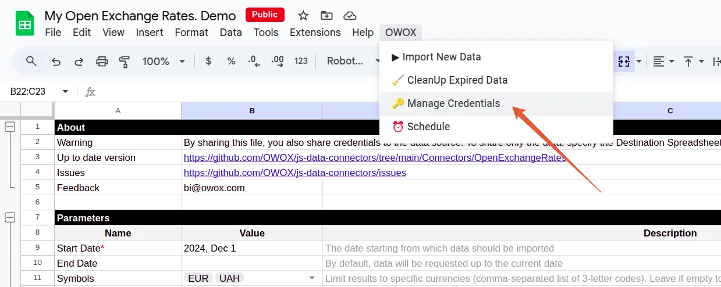Open the Extensions menu
Screen dimensions: 721x287
[x=315, y=33]
